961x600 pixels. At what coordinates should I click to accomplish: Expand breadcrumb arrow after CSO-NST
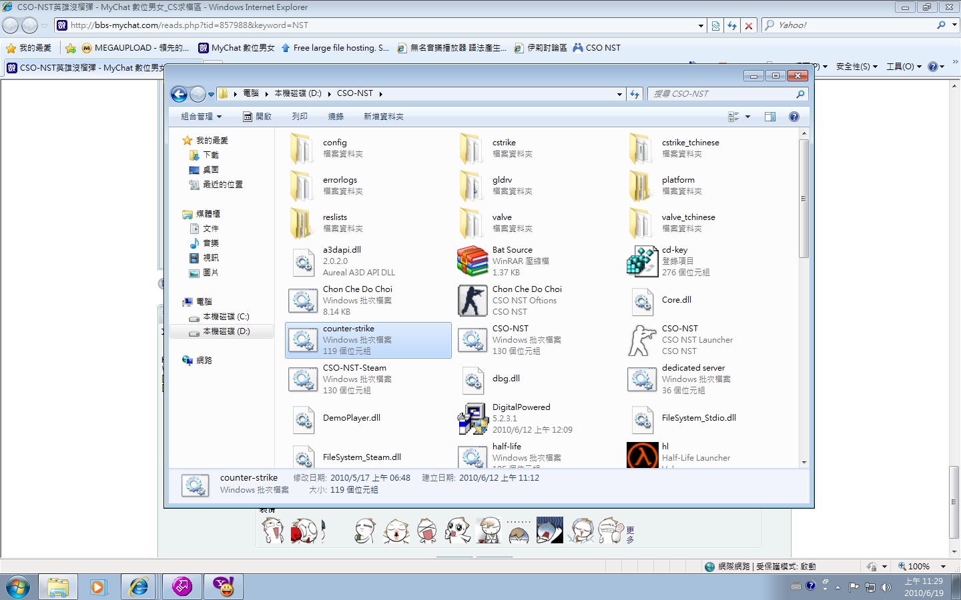(380, 94)
